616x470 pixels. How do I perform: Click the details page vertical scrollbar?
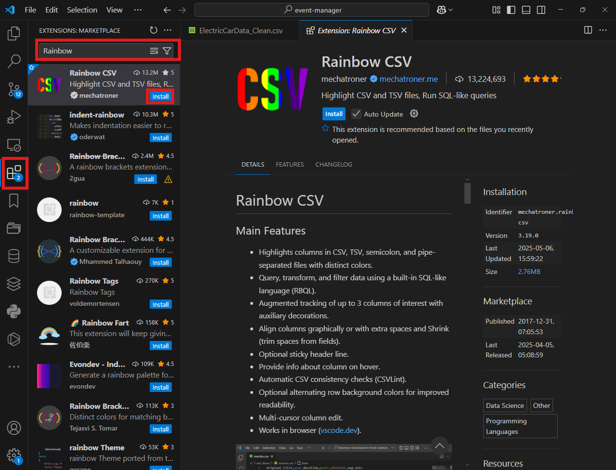click(467, 194)
